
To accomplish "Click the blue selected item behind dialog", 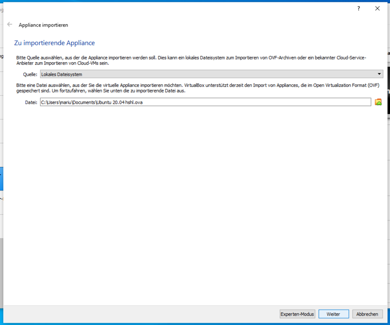I will coord(1,180).
